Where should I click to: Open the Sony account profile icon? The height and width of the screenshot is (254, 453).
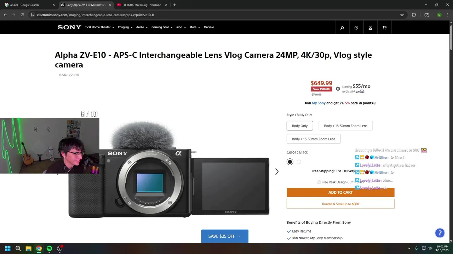coord(370,28)
